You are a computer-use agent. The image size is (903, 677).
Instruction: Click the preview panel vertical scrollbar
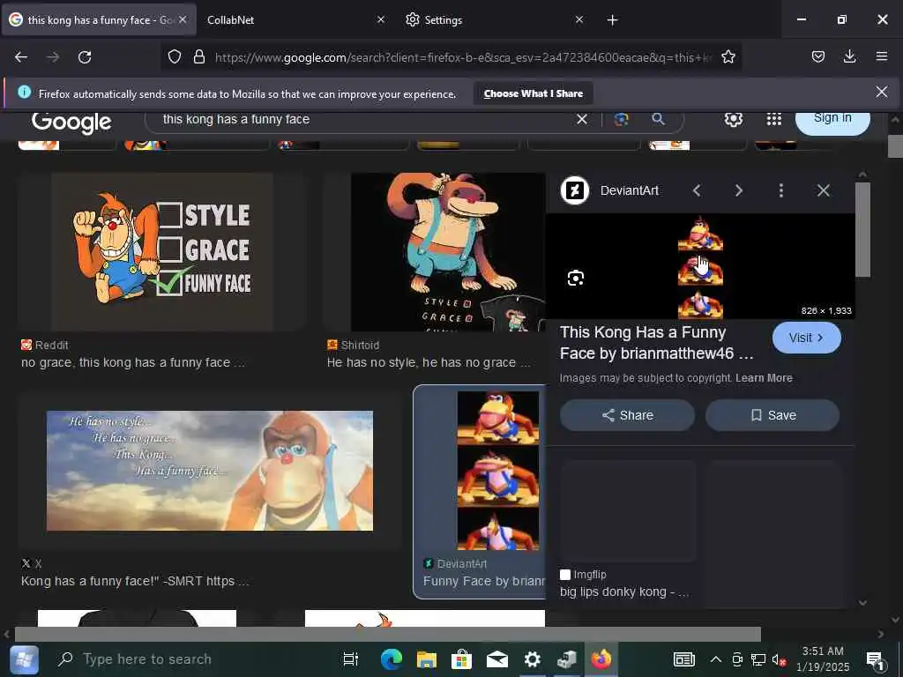point(862,229)
